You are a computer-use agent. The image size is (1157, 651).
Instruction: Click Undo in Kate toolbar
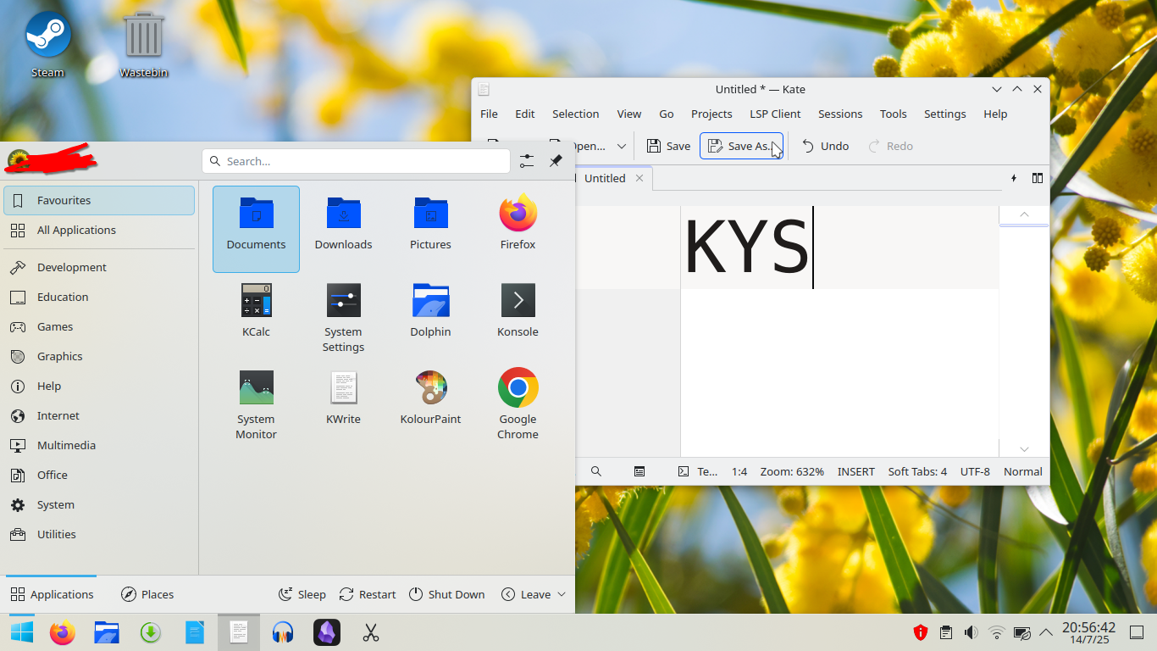[x=825, y=146]
